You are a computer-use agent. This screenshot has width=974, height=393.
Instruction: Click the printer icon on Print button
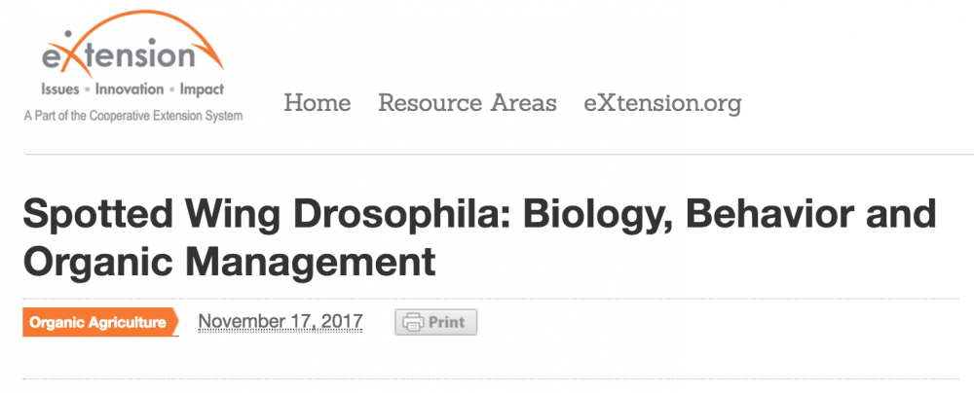(412, 322)
